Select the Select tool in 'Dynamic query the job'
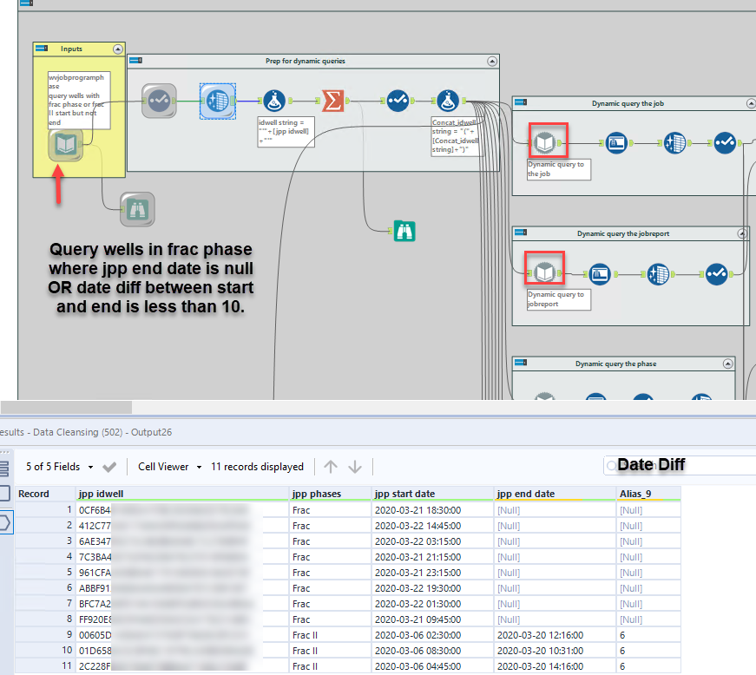Screen dimensions: 756x675 (724, 142)
